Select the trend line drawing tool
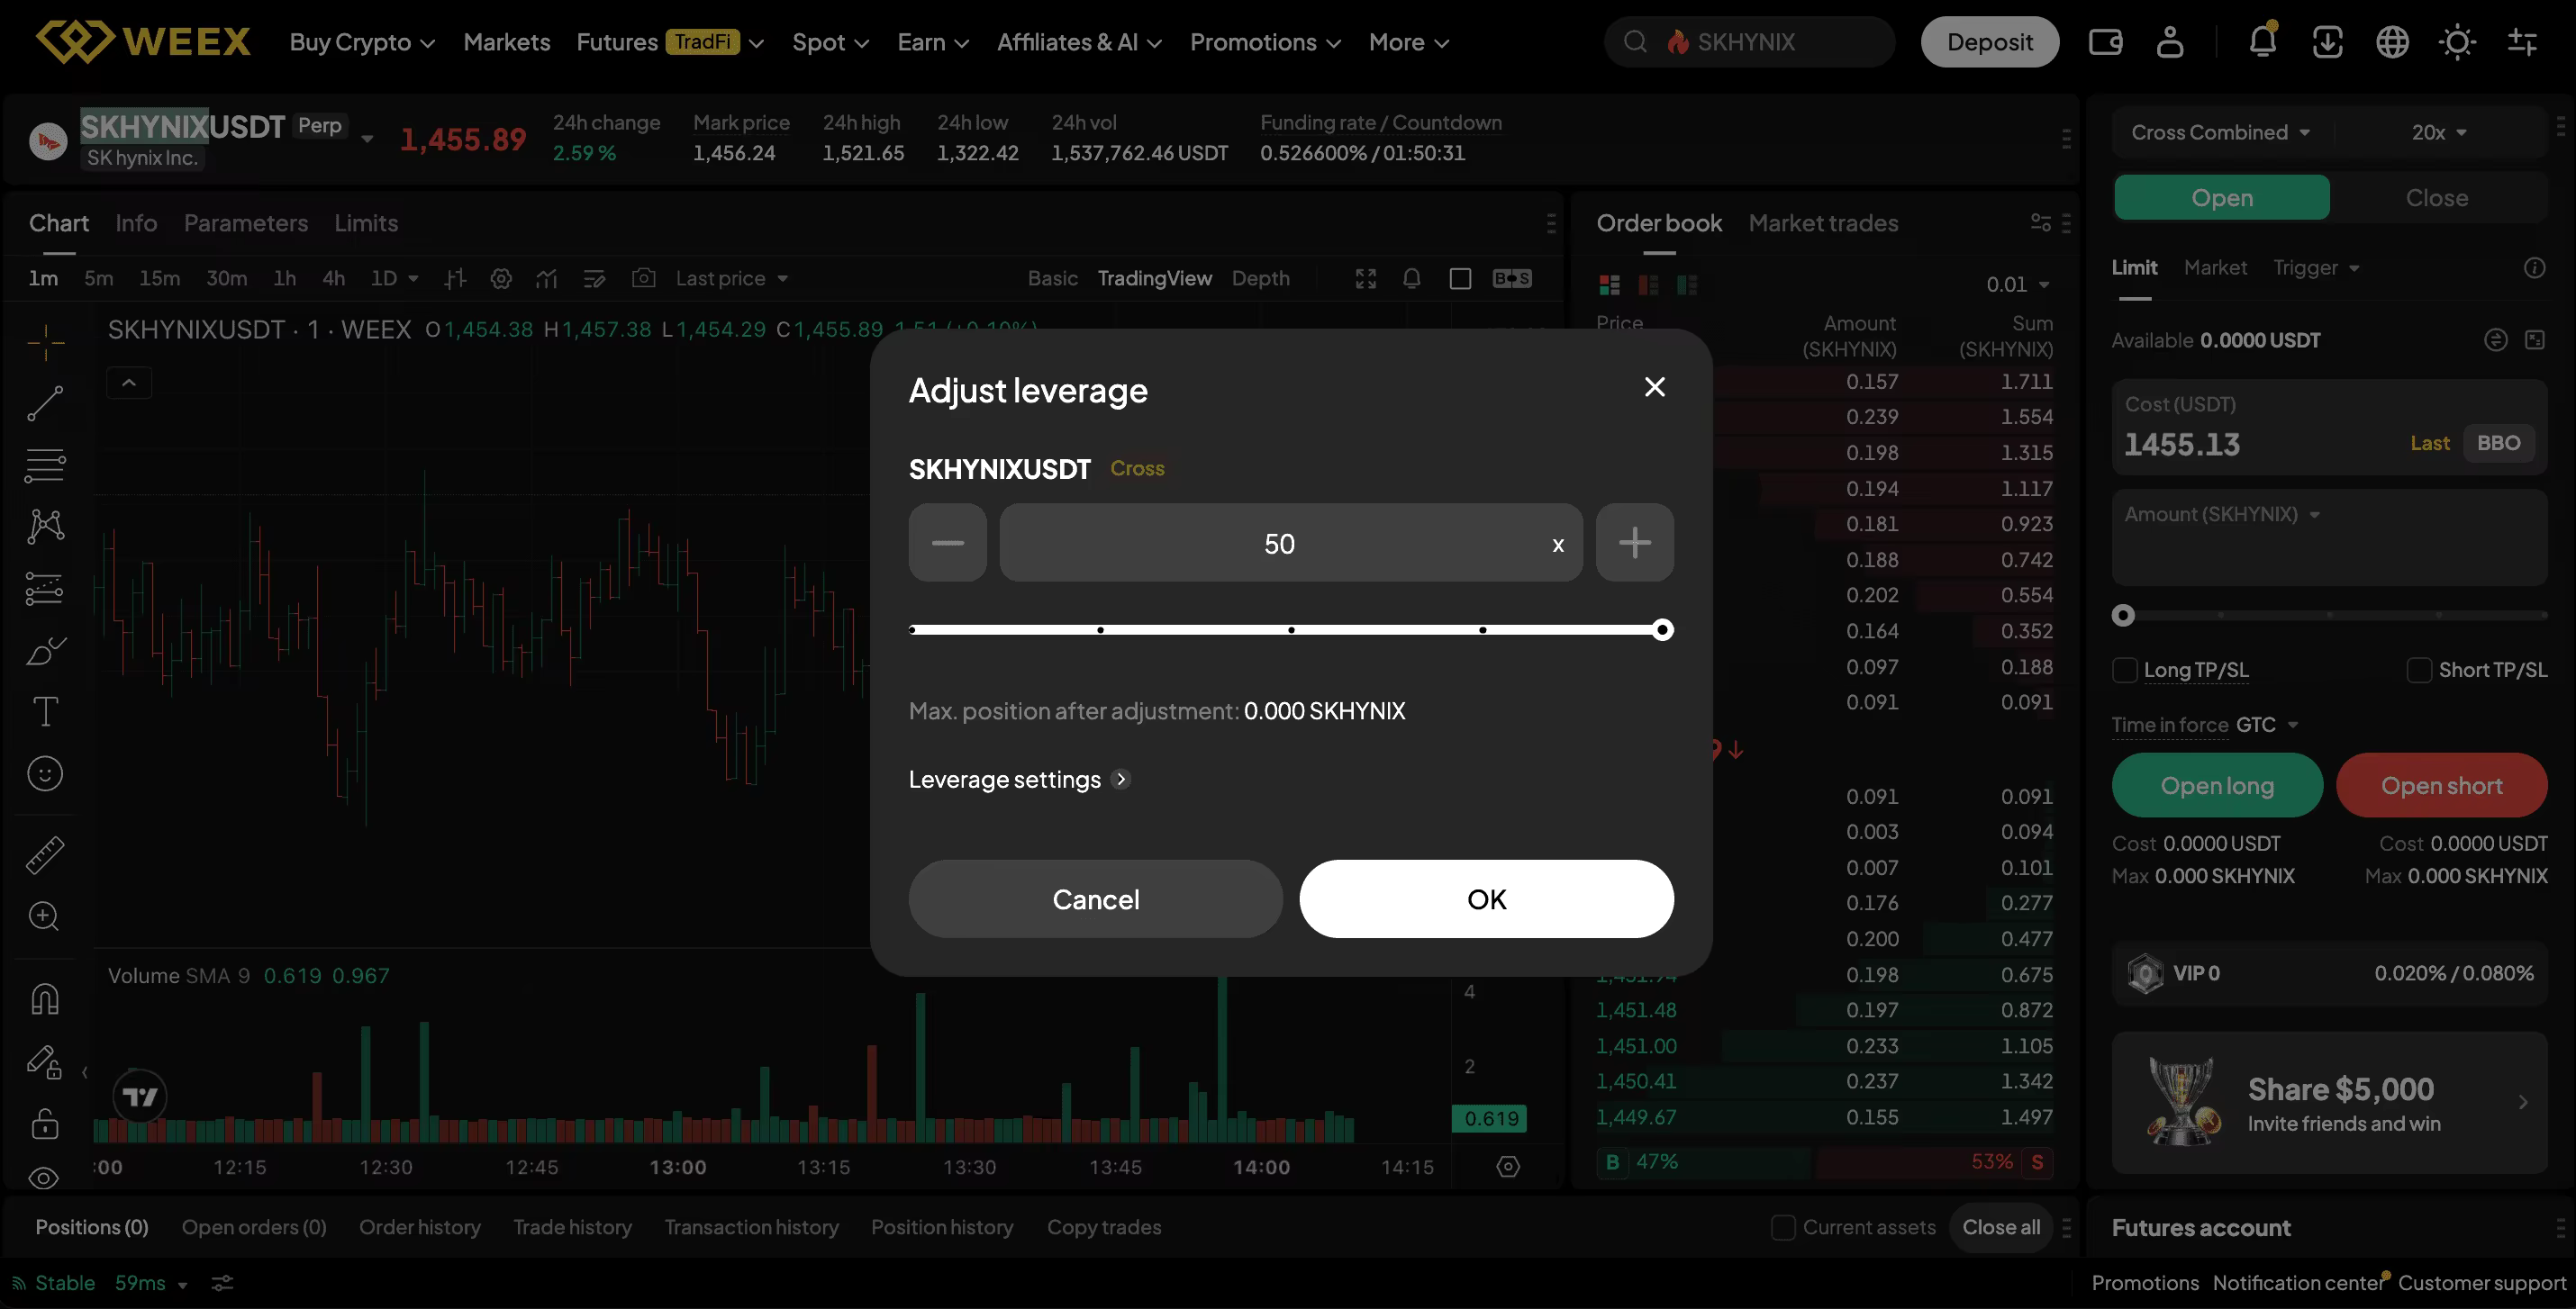 point(45,403)
